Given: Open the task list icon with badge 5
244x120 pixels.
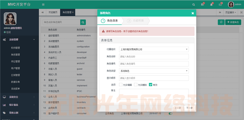Looking at the screenshot, I should (x=202, y=5).
